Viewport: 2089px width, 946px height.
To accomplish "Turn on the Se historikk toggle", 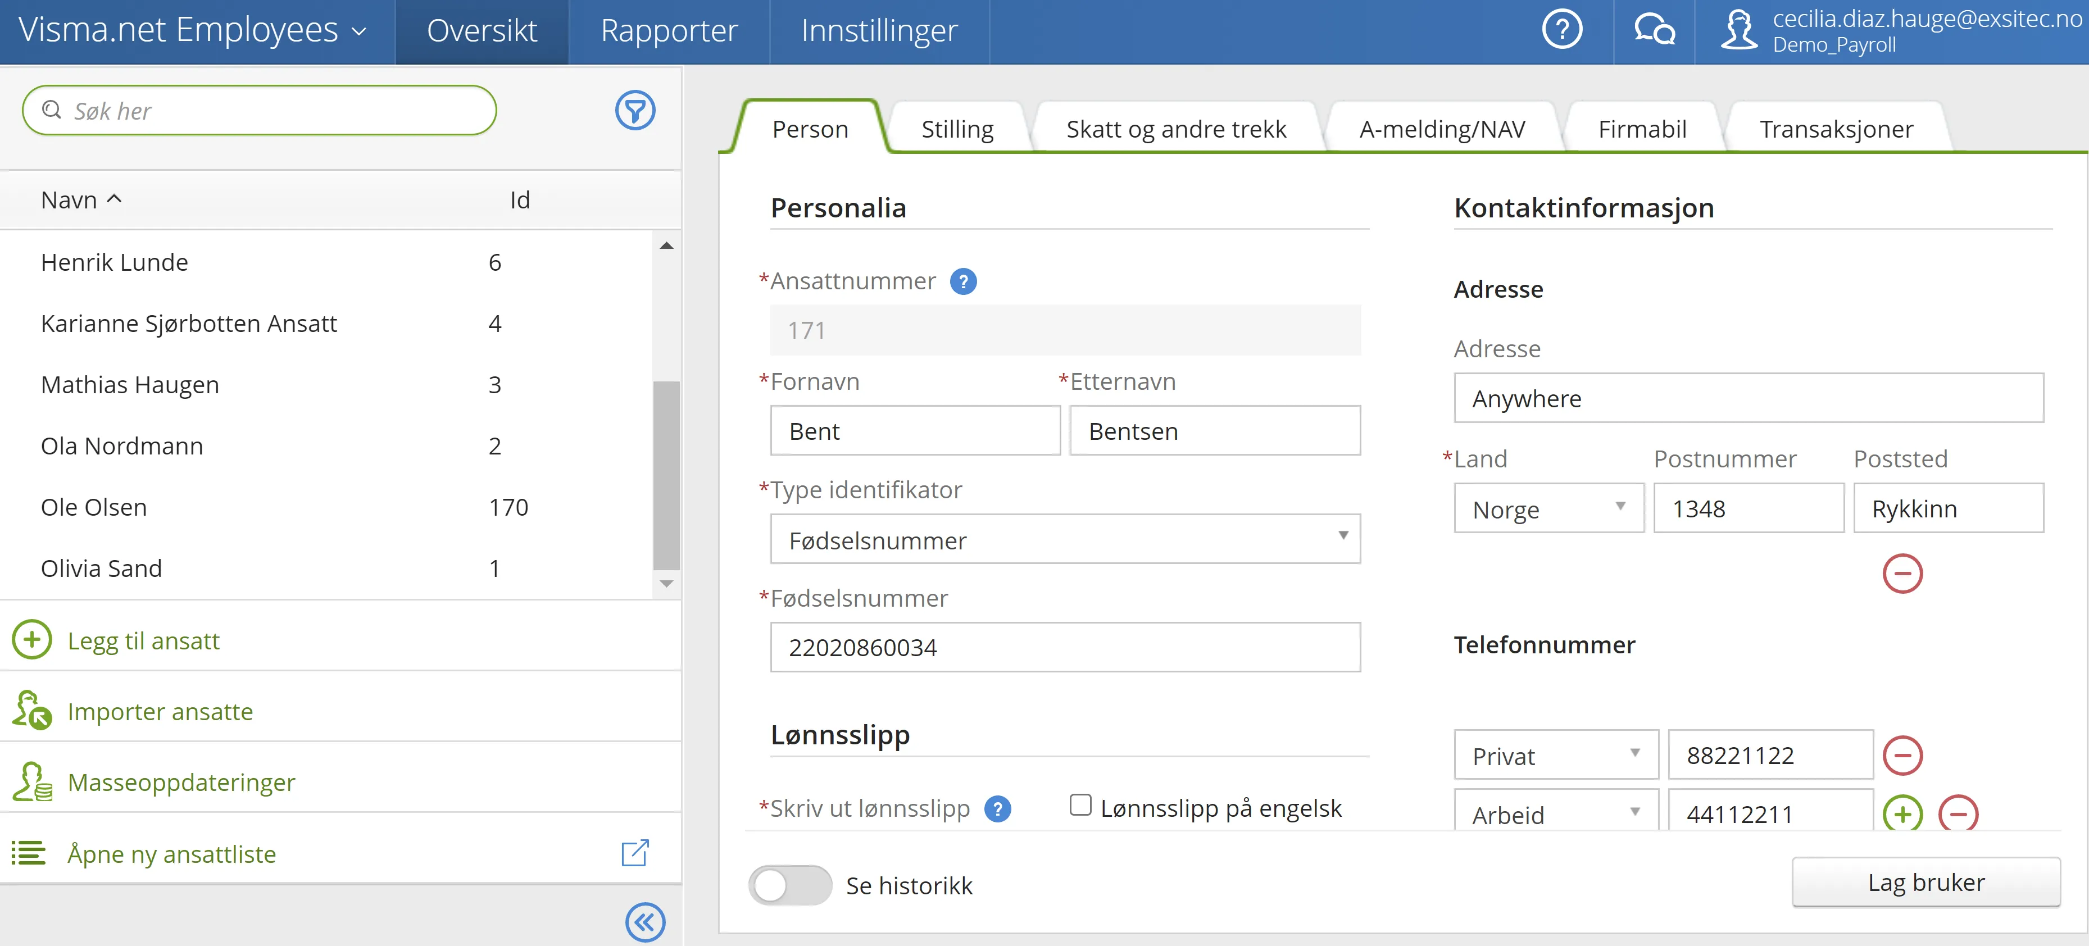I will point(791,886).
